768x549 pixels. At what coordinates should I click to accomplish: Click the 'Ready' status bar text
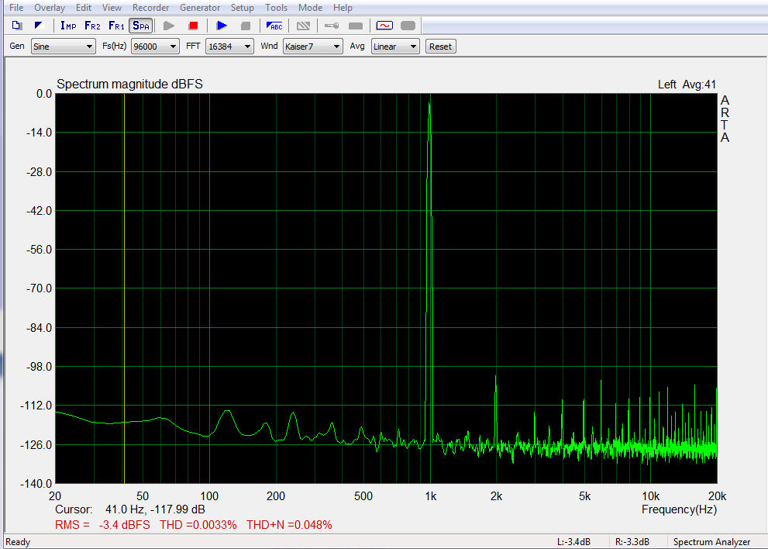click(18, 542)
